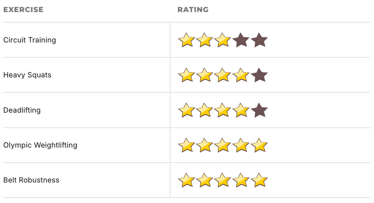Click the first star for Heavy Squats
Screen dimensions: 374x203
tap(186, 75)
